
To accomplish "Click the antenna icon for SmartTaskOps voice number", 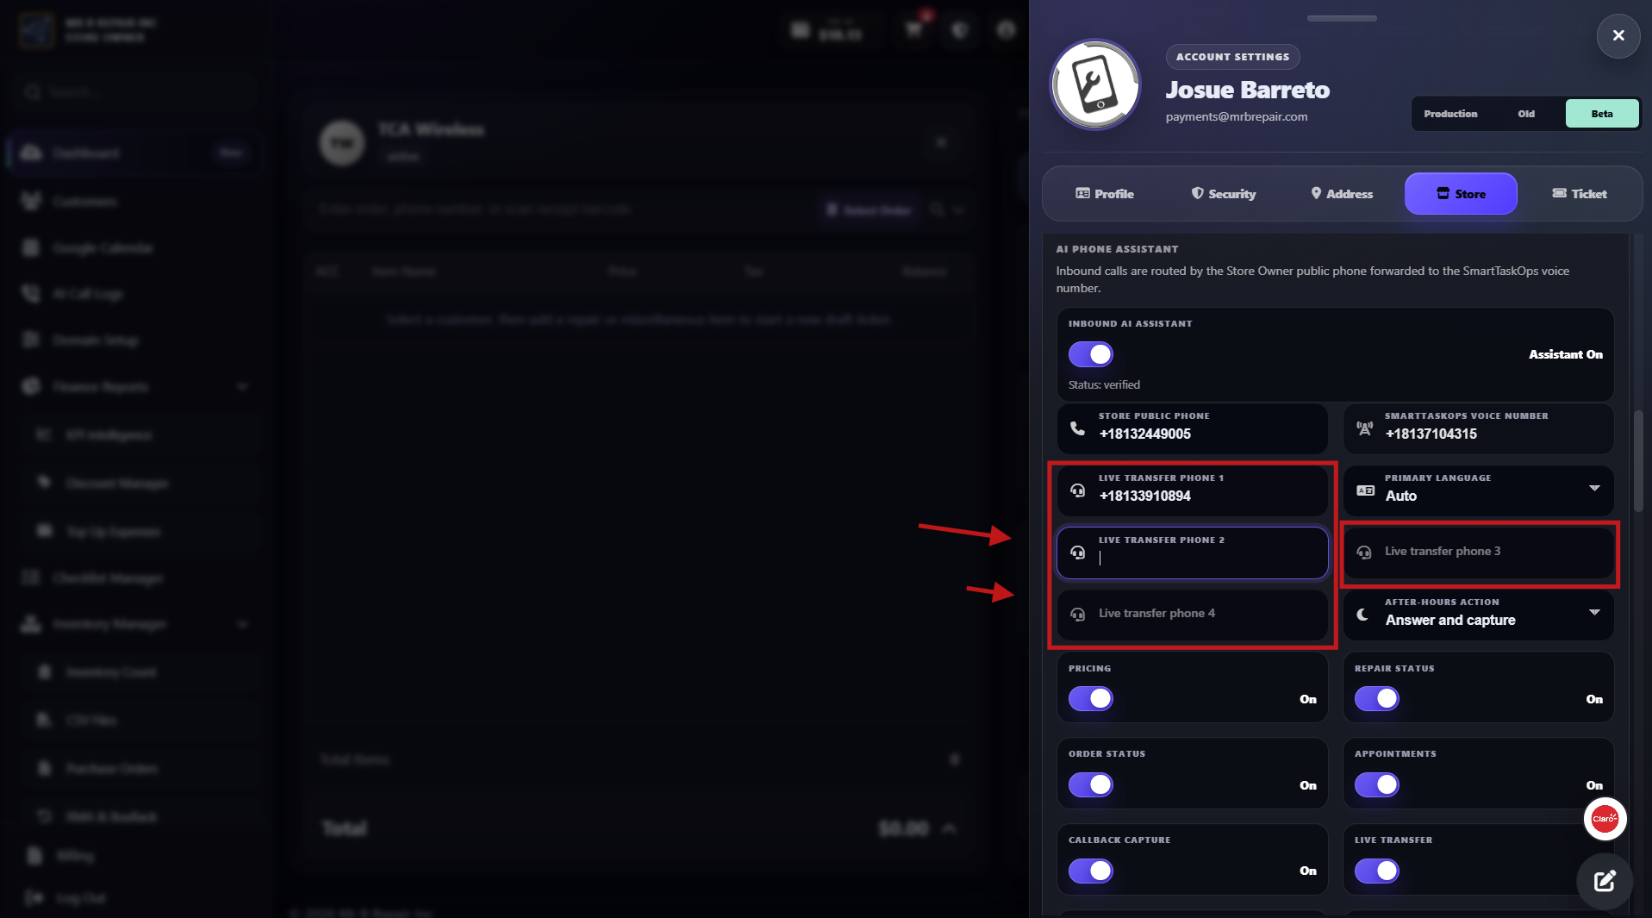I will tap(1364, 428).
